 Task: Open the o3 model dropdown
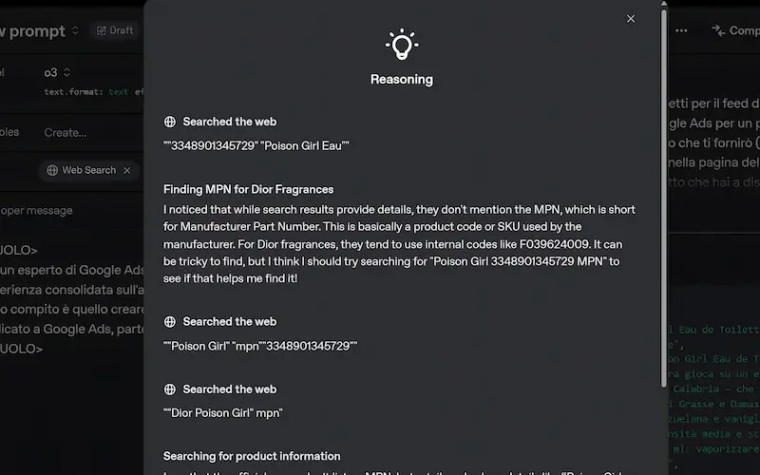click(57, 72)
